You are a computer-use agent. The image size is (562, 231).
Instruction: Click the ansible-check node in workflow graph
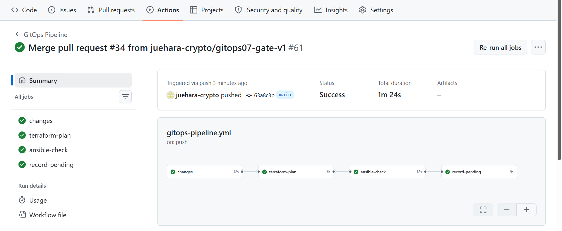click(x=388, y=172)
